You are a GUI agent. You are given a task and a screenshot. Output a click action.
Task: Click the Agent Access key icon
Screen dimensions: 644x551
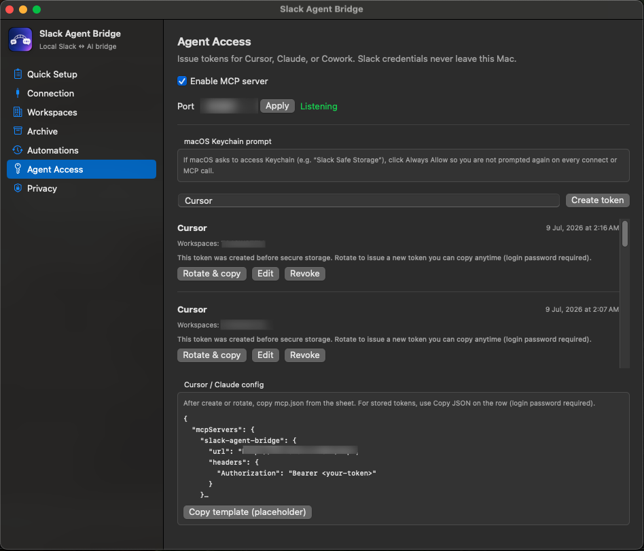click(18, 169)
